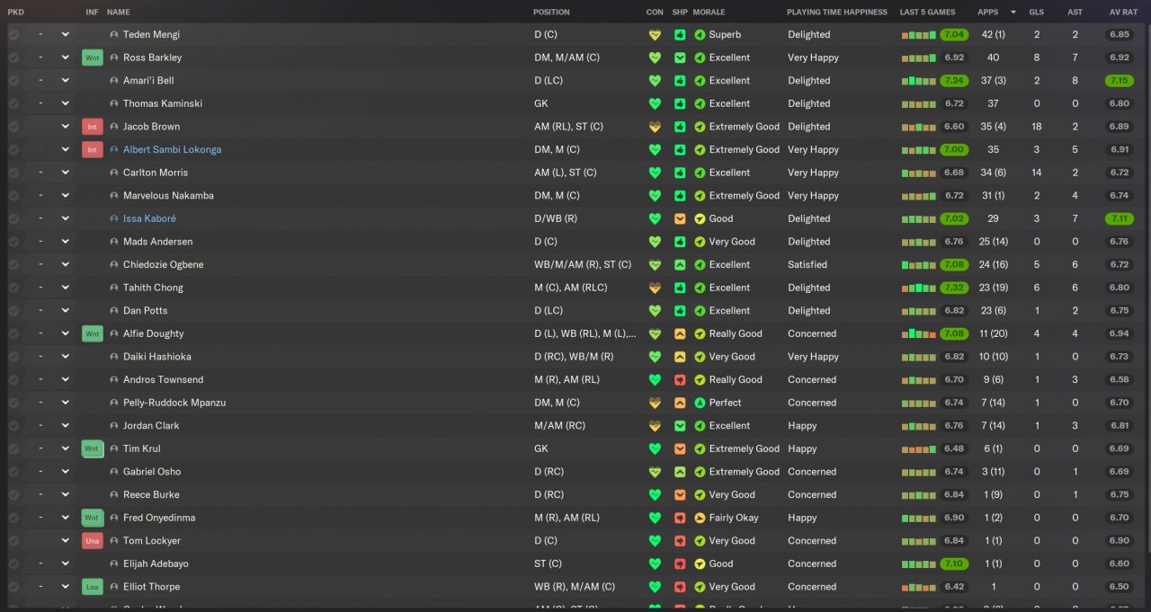Click Chiedozie Ogbene's sharpness icon
1151x612 pixels.
[680, 264]
